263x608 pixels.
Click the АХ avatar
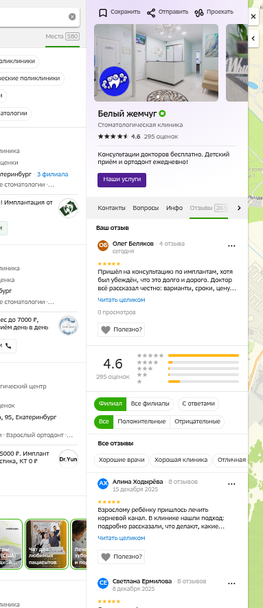click(103, 484)
